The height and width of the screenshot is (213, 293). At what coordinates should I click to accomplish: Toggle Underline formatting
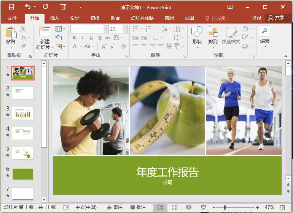point(91,38)
